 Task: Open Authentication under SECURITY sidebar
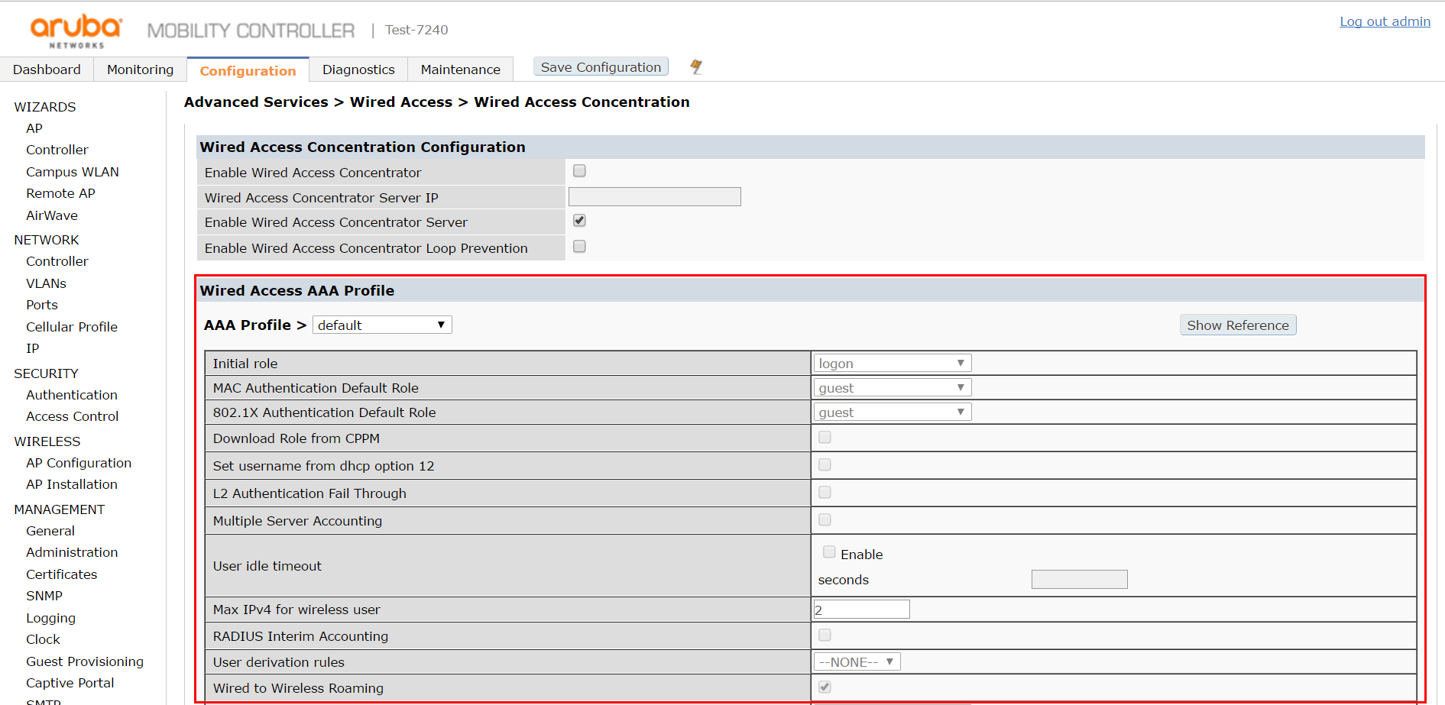click(71, 394)
